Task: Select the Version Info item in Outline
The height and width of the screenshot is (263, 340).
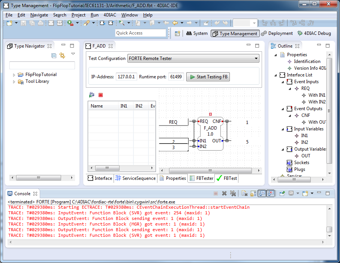Action: click(310, 68)
